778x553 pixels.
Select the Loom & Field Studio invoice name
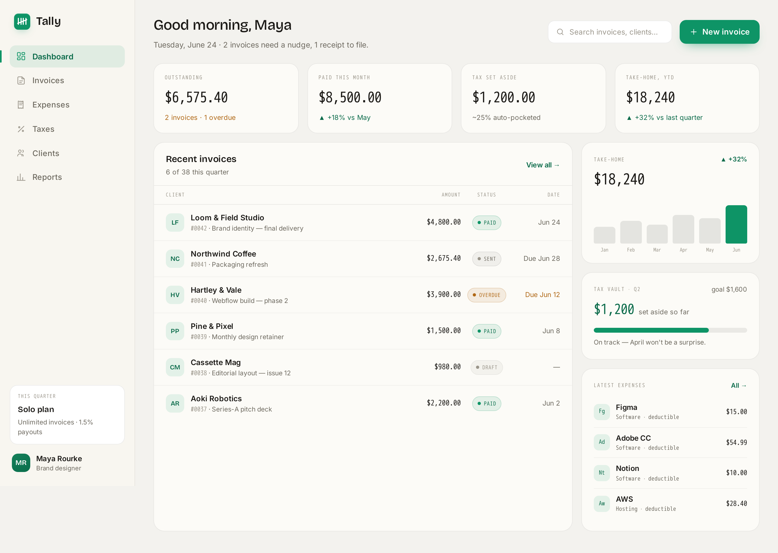[227, 218]
